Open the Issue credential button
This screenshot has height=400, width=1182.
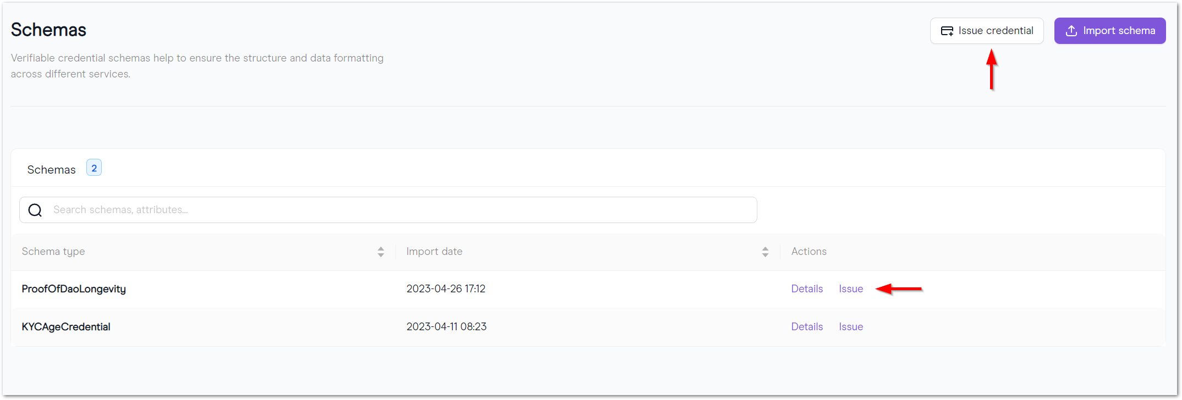click(987, 31)
